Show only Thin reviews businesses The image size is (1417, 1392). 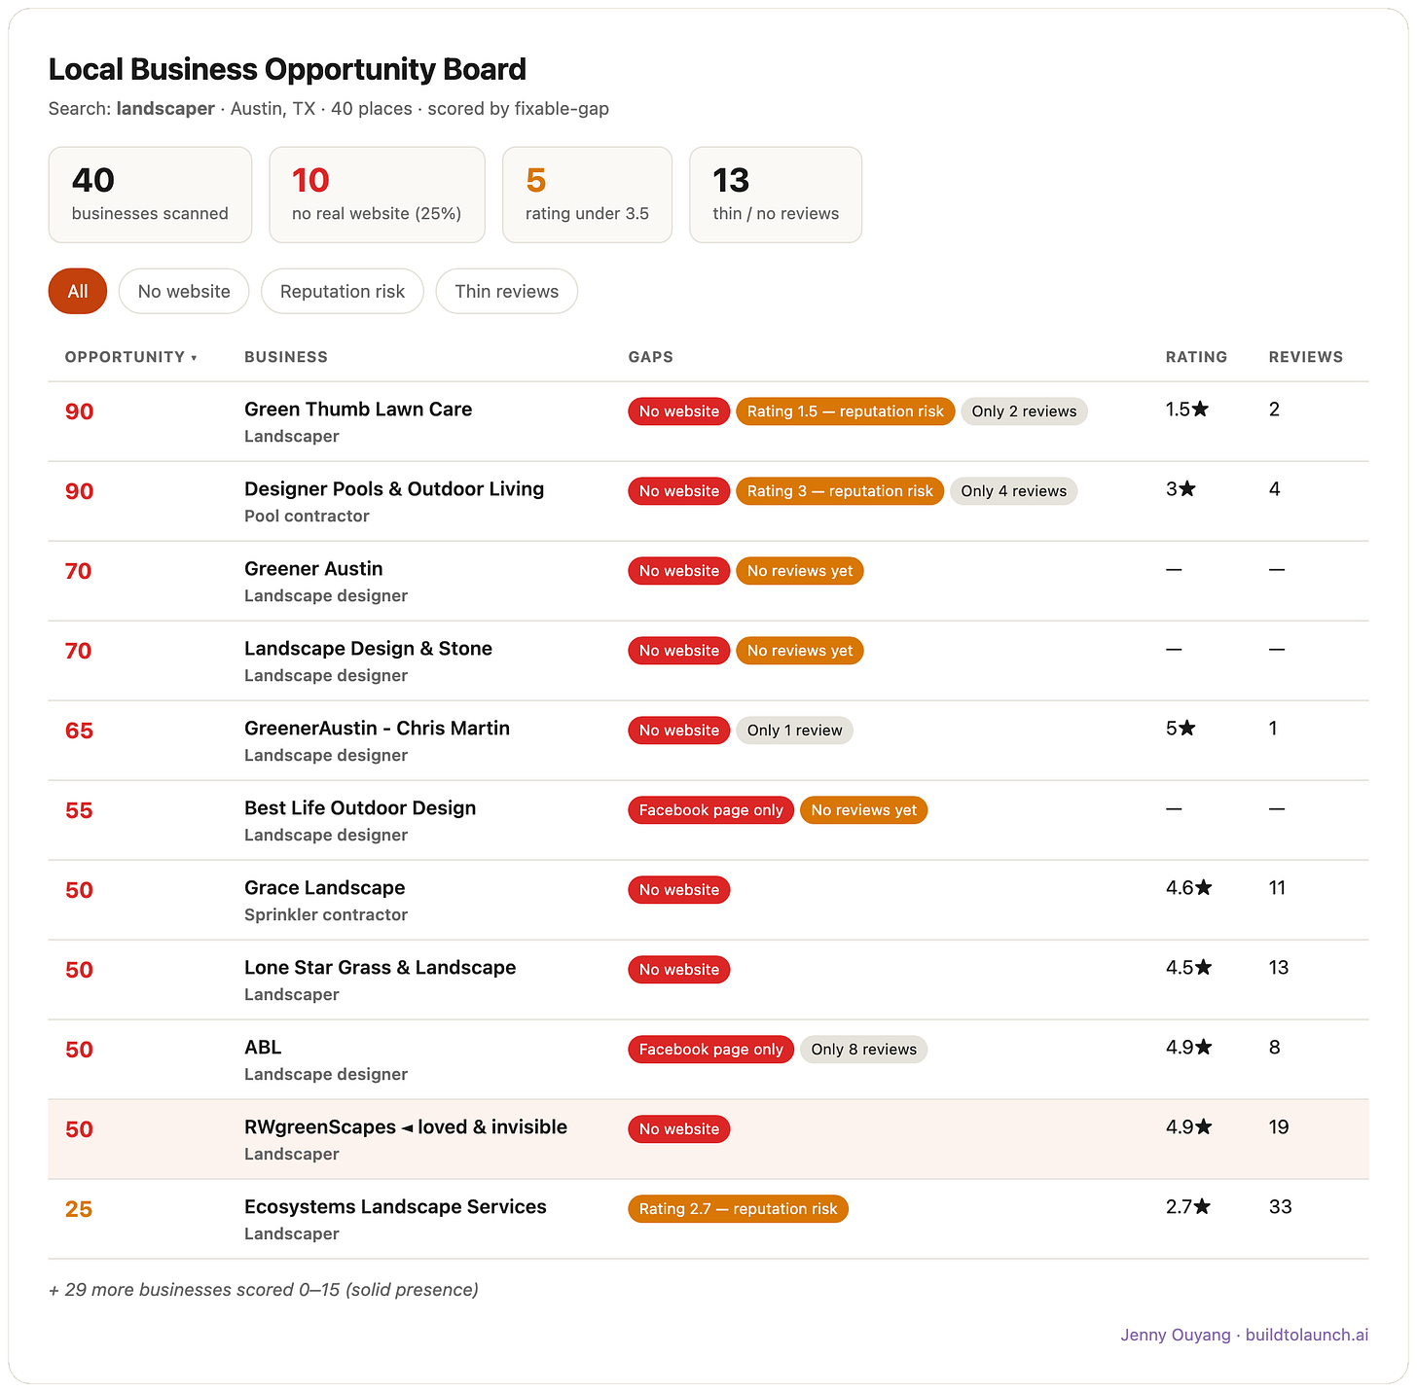pyautogui.click(x=507, y=291)
